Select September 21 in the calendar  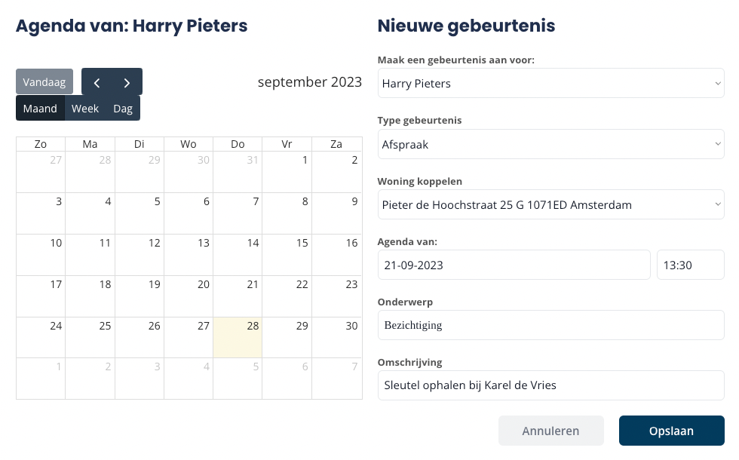pyautogui.click(x=238, y=296)
